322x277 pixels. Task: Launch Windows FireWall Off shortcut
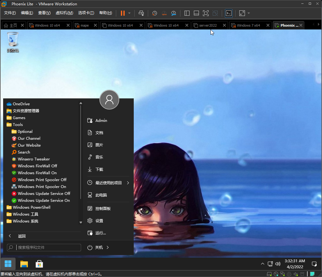coord(37,166)
